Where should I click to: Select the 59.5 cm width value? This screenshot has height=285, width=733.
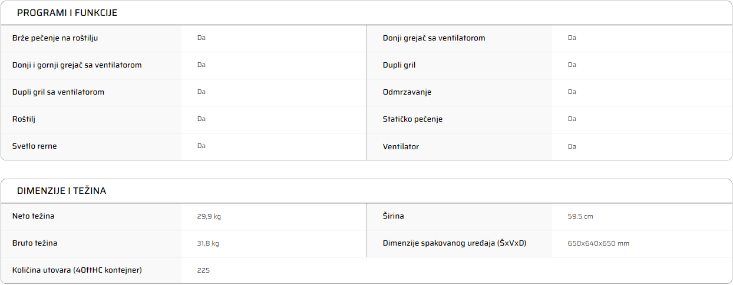pos(580,216)
